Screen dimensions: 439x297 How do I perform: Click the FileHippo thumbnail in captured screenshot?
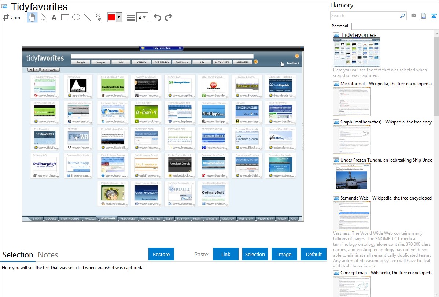[x=213, y=112]
